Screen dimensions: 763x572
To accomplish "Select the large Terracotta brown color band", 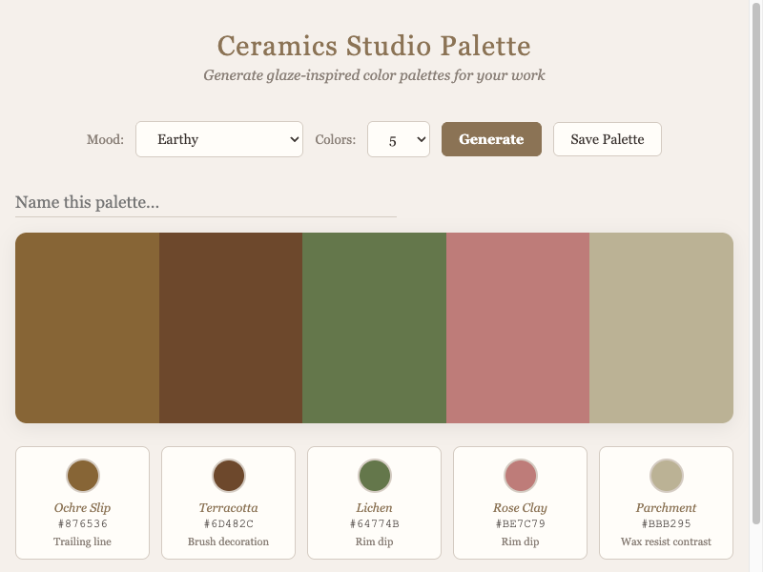I will tap(231, 328).
